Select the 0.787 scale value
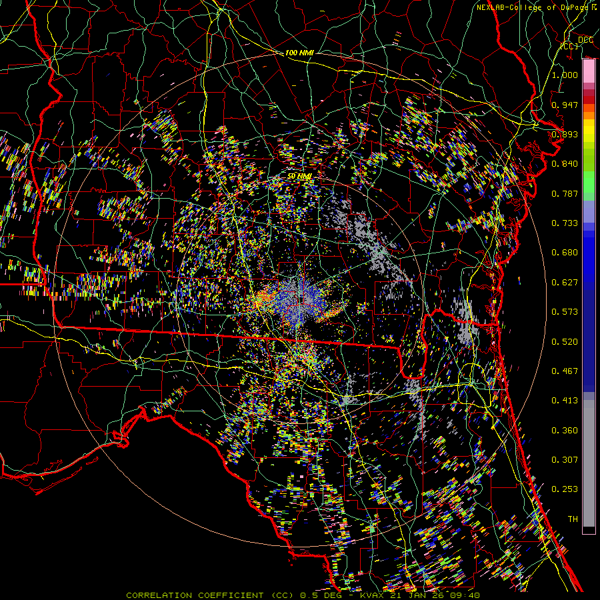The image size is (600, 600). pos(565,193)
